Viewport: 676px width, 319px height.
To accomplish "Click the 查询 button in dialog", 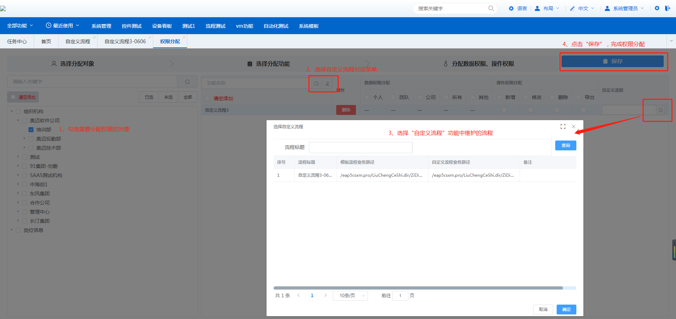I will [565, 145].
